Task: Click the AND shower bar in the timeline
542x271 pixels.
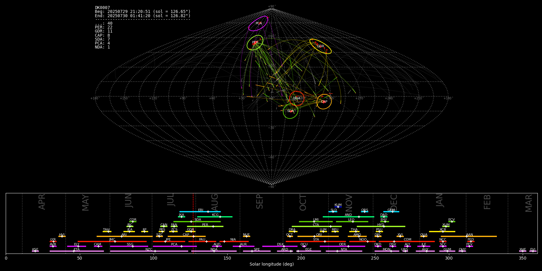Action: 348,216
